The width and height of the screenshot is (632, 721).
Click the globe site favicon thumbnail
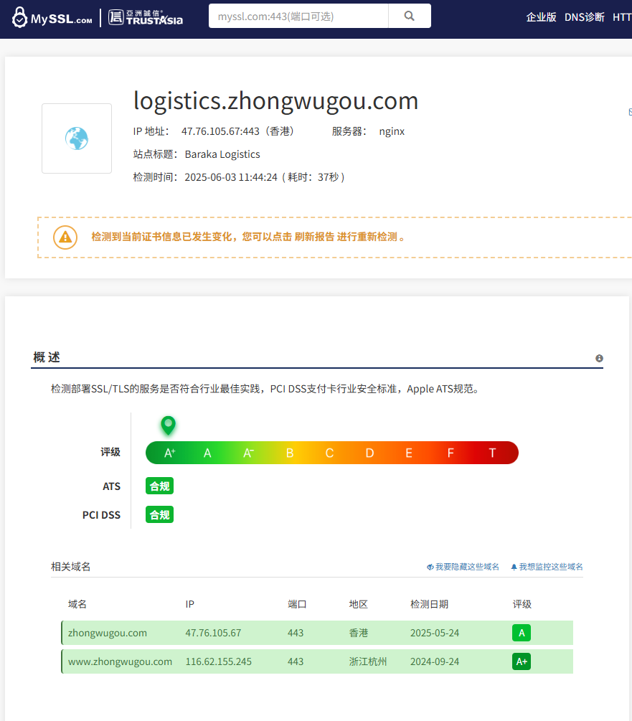click(x=77, y=138)
